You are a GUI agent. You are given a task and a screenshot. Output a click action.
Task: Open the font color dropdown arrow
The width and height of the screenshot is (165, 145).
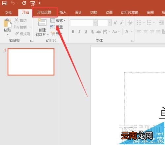click(x=132, y=32)
